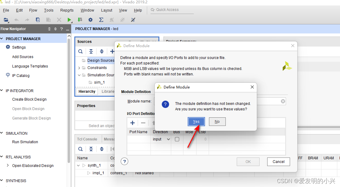Click expand all icon in Sources panel
Image resolution: width=340 pixels, height=187 pixels.
click(x=102, y=51)
